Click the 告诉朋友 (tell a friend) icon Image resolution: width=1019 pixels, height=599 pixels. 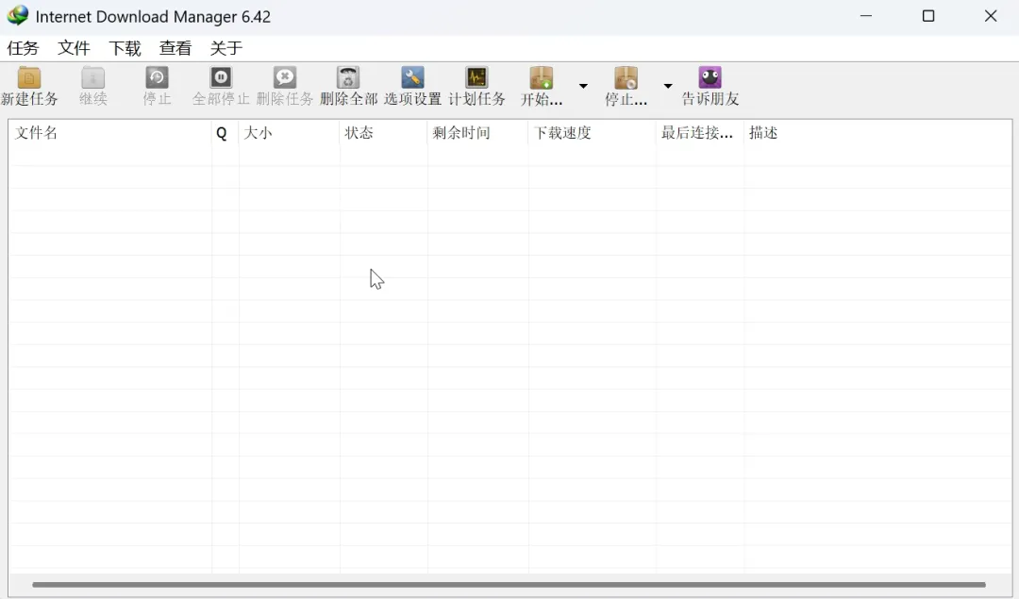click(x=710, y=78)
